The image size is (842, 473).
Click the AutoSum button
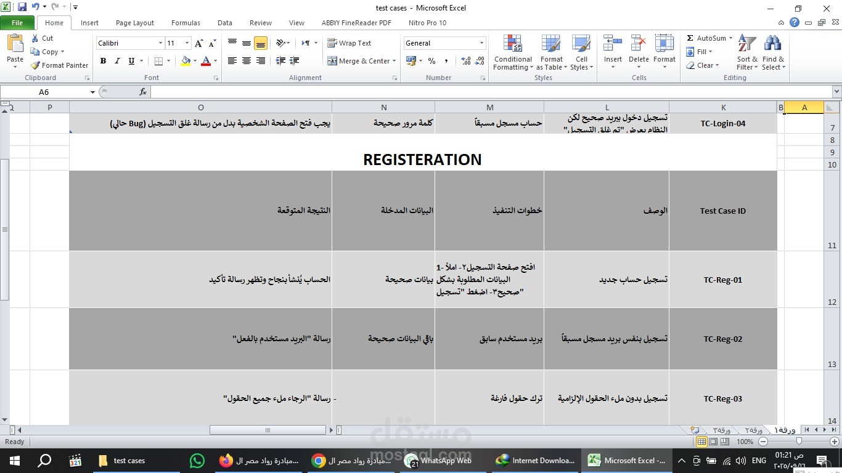pos(709,38)
